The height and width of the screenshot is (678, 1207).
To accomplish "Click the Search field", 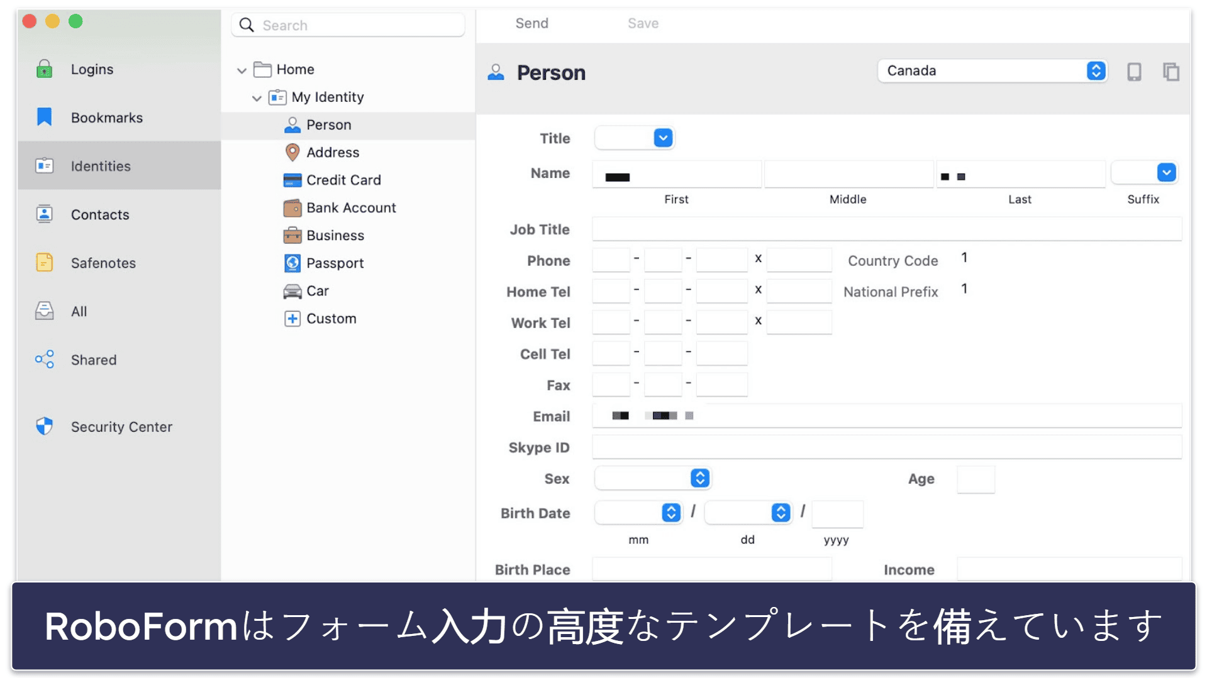I will (x=348, y=25).
